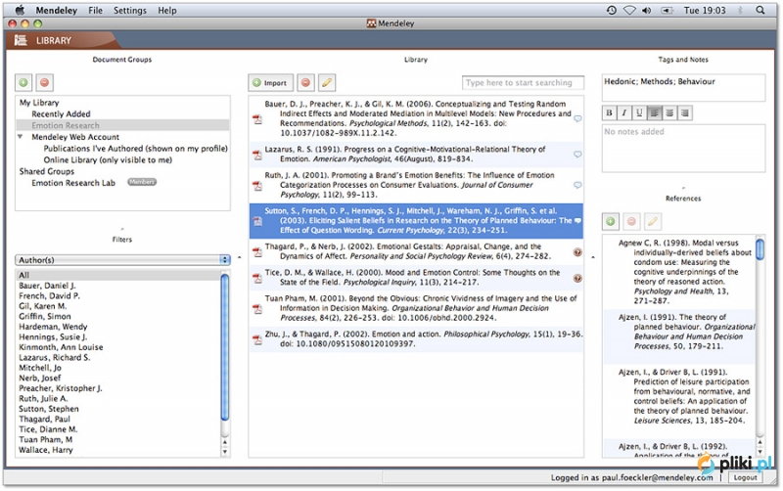783x491 pixels.
Task: Select Recently Added group
Action: 61,114
